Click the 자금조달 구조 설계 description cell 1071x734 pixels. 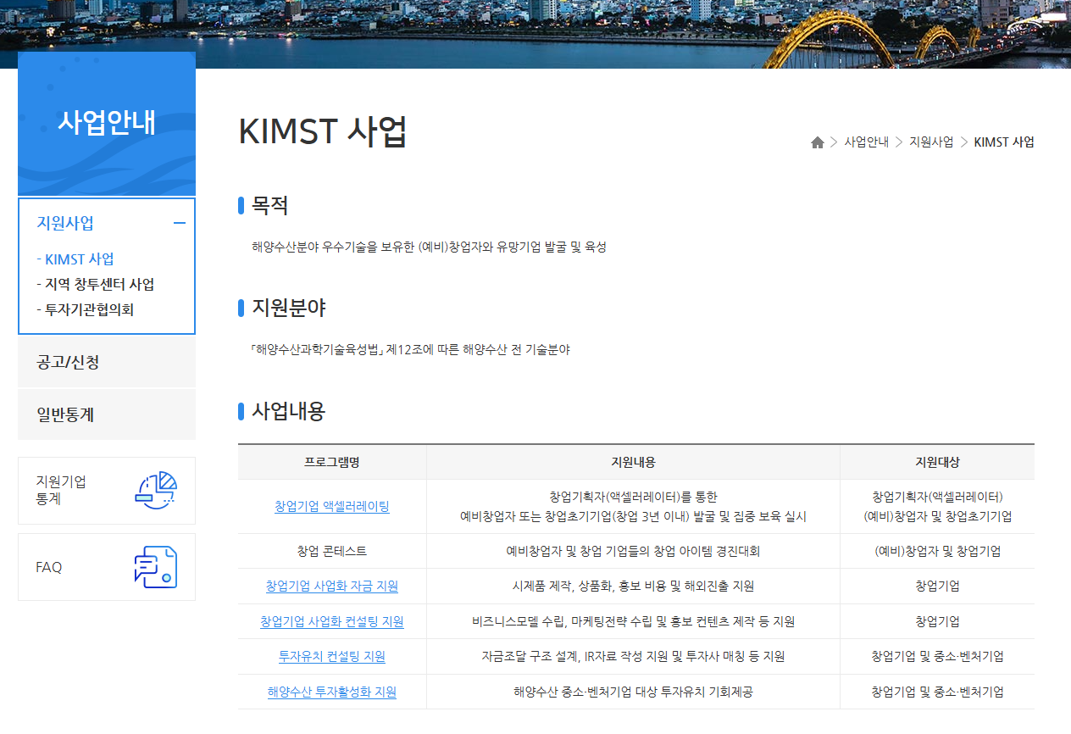[x=633, y=656]
